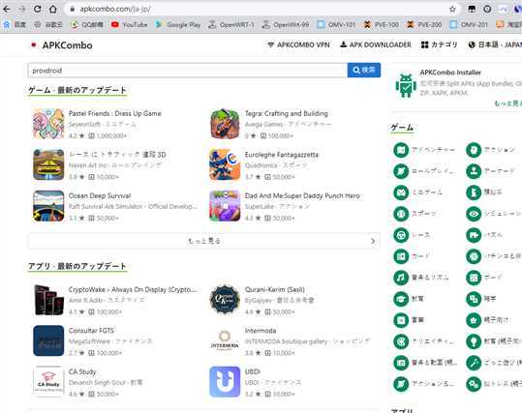
Task: Select the gears brain-training category icon
Action: pos(474,384)
